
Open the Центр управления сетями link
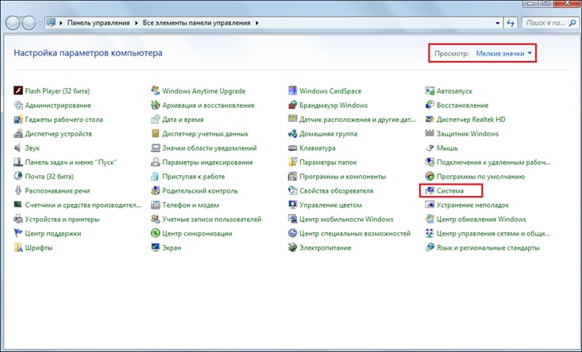tap(493, 233)
